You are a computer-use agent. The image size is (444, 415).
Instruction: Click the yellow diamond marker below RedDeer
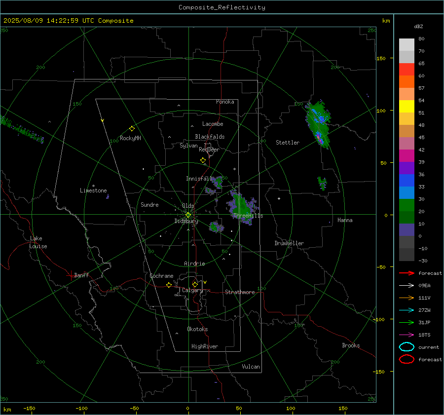(203, 160)
